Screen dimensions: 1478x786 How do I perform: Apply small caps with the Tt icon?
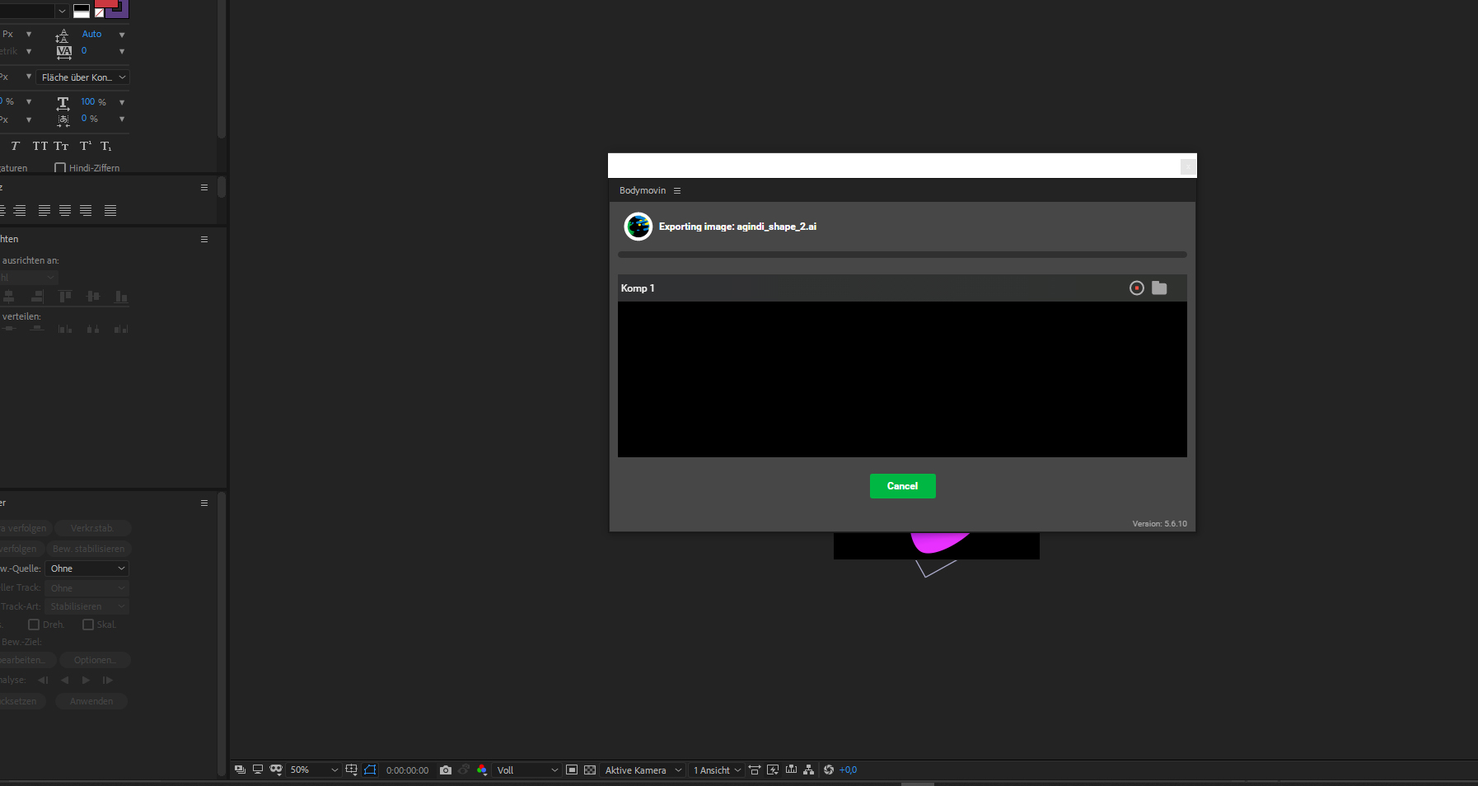coord(61,146)
